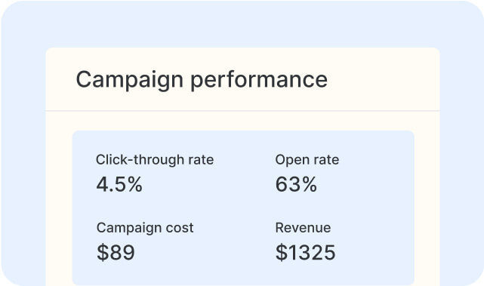Click the dollar sign in $89
484x286 pixels.
[x=103, y=252]
